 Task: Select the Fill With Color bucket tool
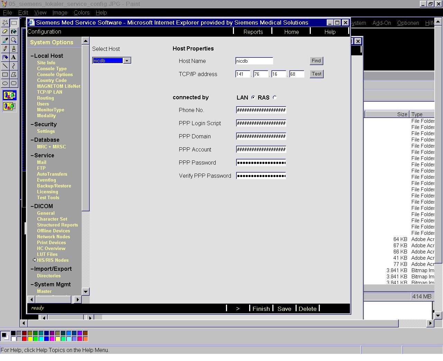[13, 31]
